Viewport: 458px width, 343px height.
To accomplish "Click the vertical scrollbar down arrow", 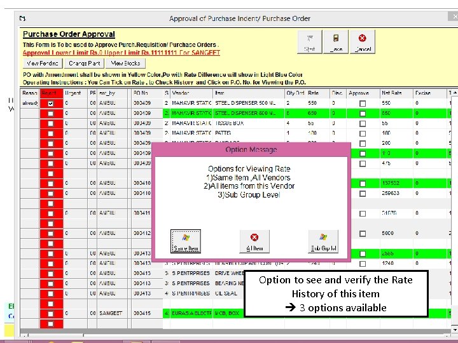I will click(x=454, y=330).
